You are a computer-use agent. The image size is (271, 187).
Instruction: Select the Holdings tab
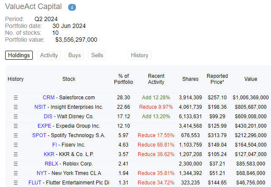[x=19, y=55]
